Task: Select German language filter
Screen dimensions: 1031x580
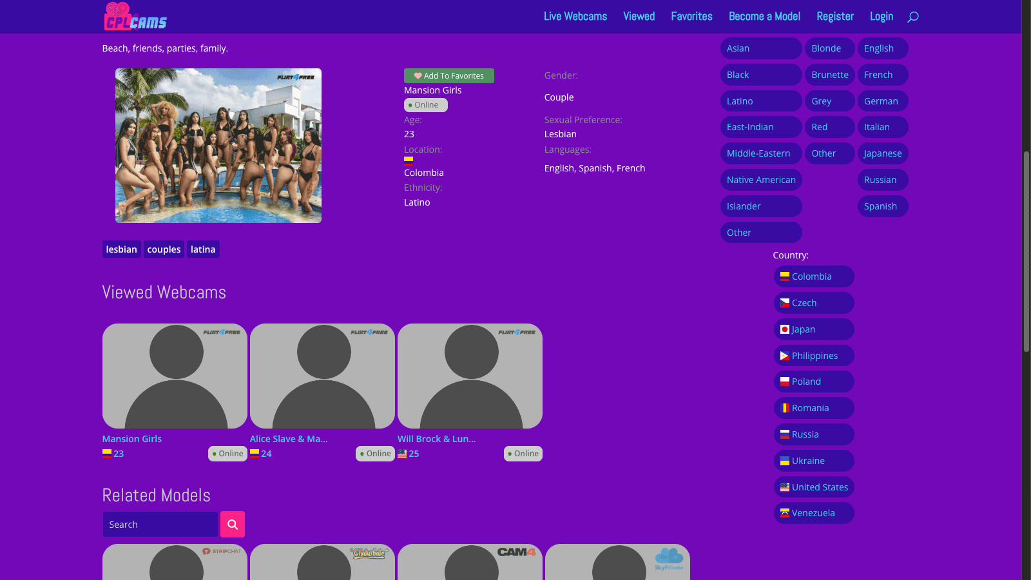Action: [883, 101]
